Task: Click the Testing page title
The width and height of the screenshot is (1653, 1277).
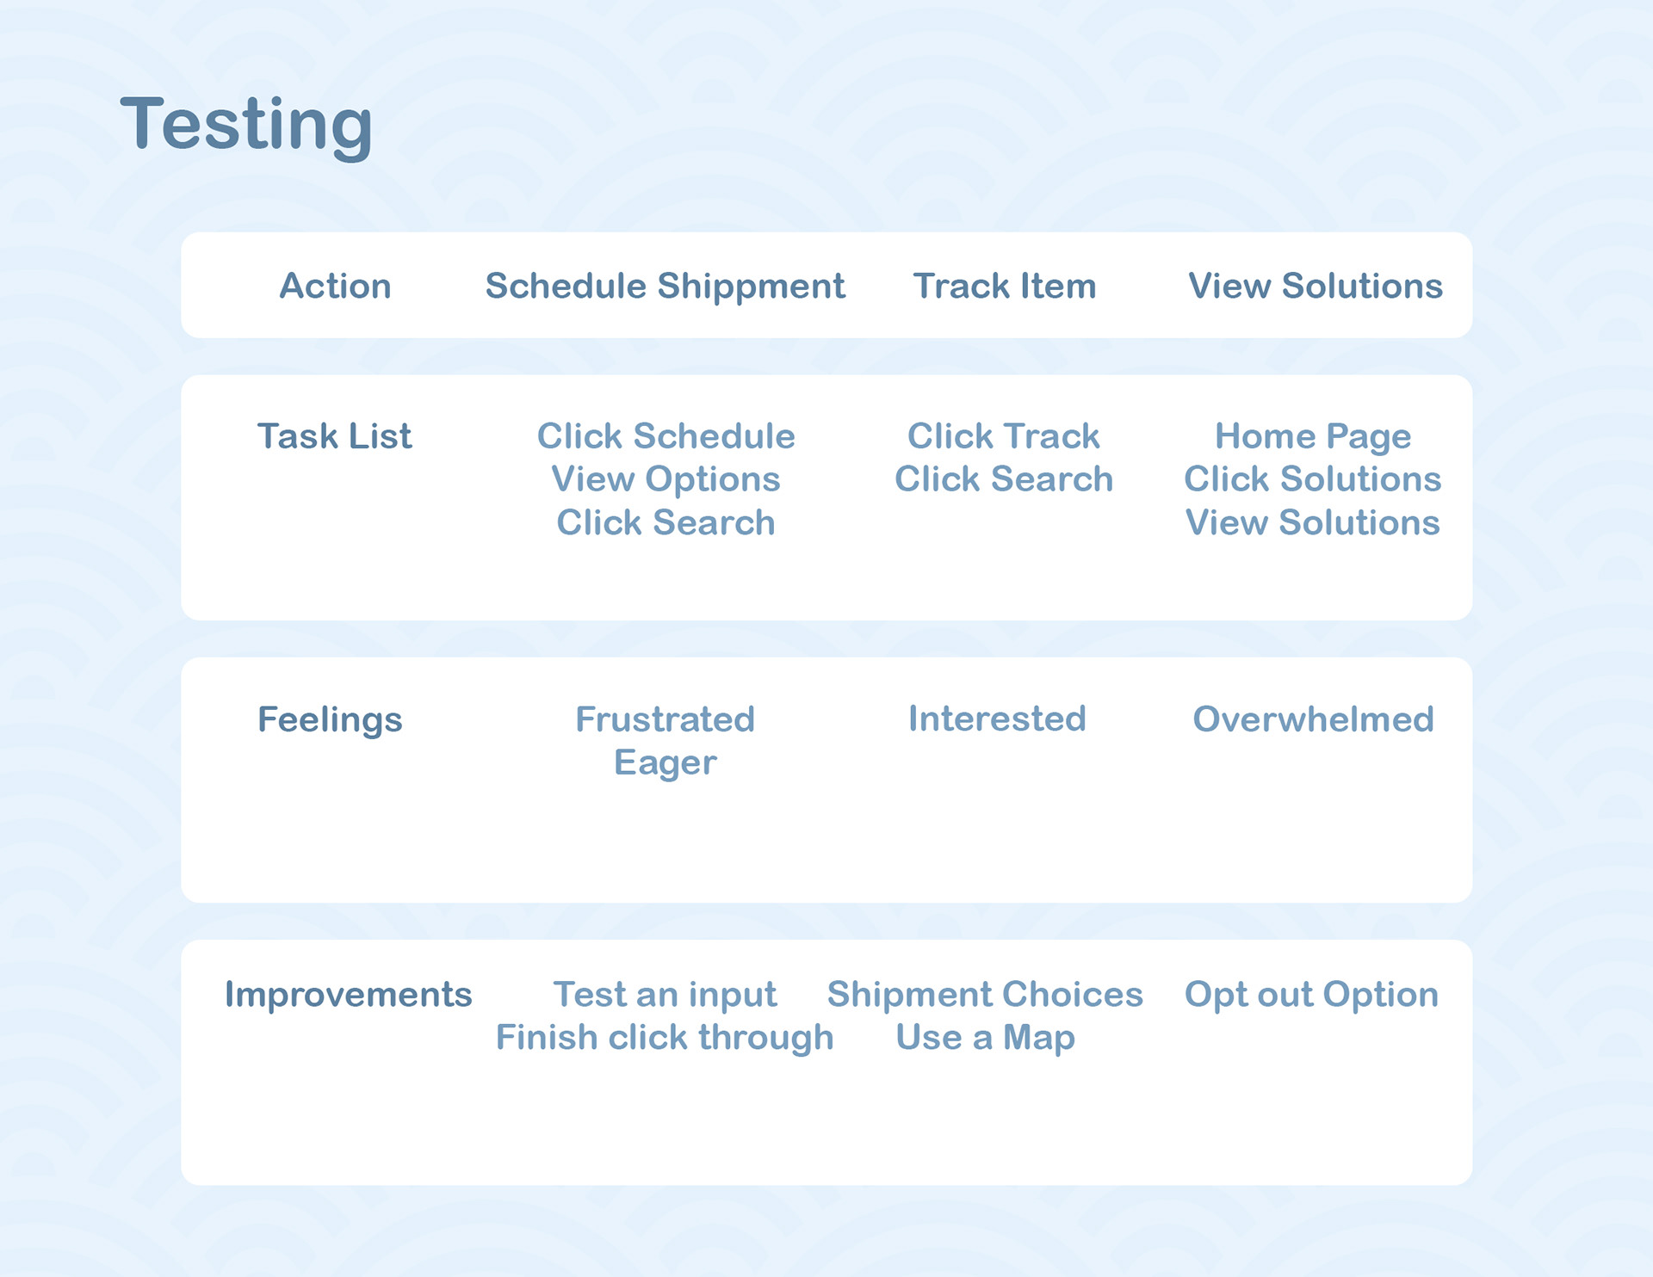Action: point(246,124)
